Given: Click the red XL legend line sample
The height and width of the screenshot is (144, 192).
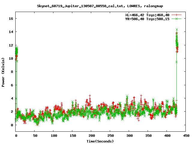Looking at the screenshot, I should [176, 15].
